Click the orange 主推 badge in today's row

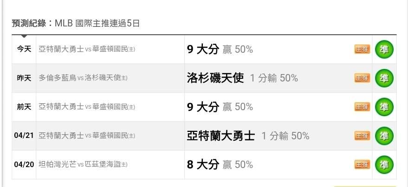[362, 49]
